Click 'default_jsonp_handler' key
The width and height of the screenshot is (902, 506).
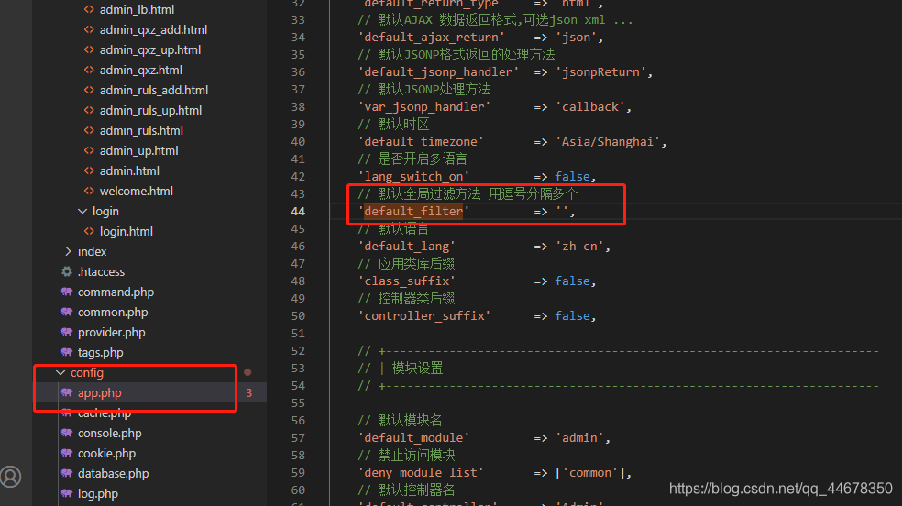point(438,71)
